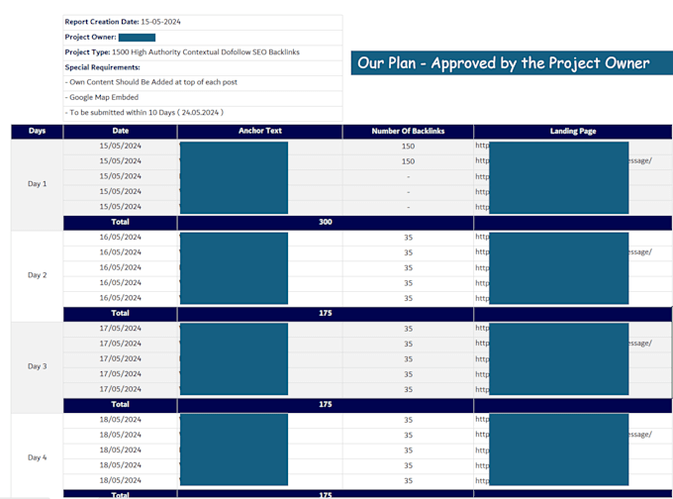Image resolution: width=673 pixels, height=499 pixels.
Task: Click the Total label below 16/05/2024 rows
Action: point(120,314)
